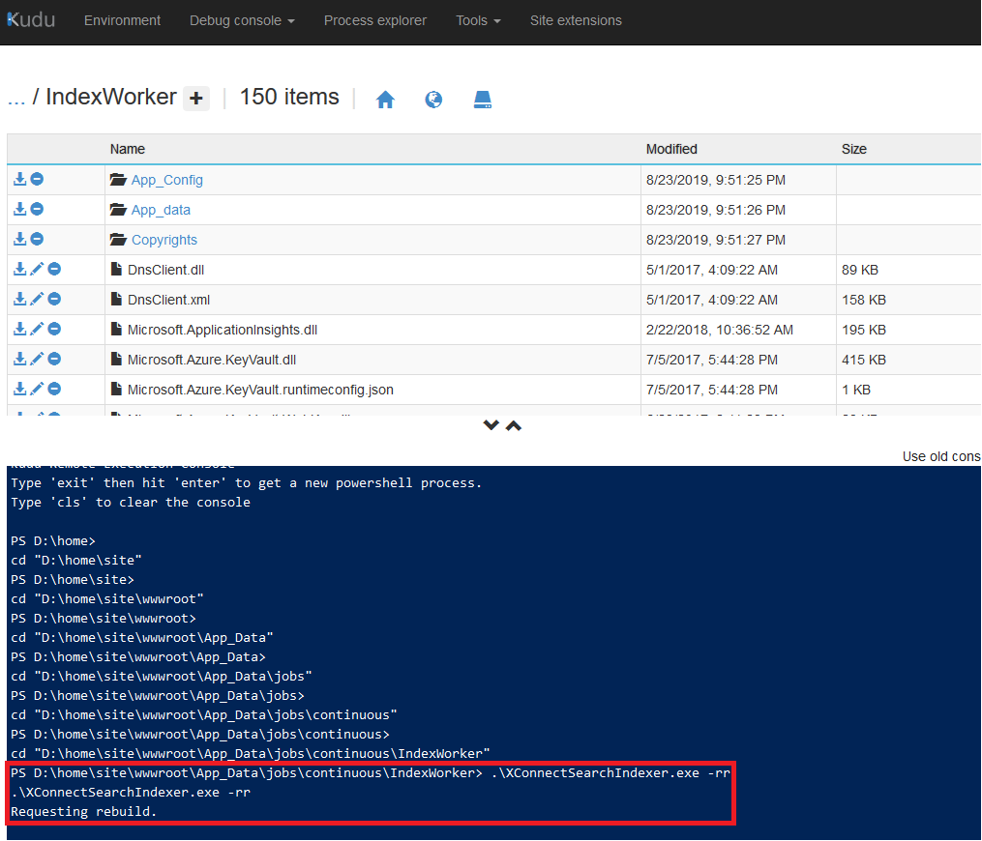Edit Microsoft.ApplicationInsights.dll
This screenshot has width=982, height=841.
37,329
